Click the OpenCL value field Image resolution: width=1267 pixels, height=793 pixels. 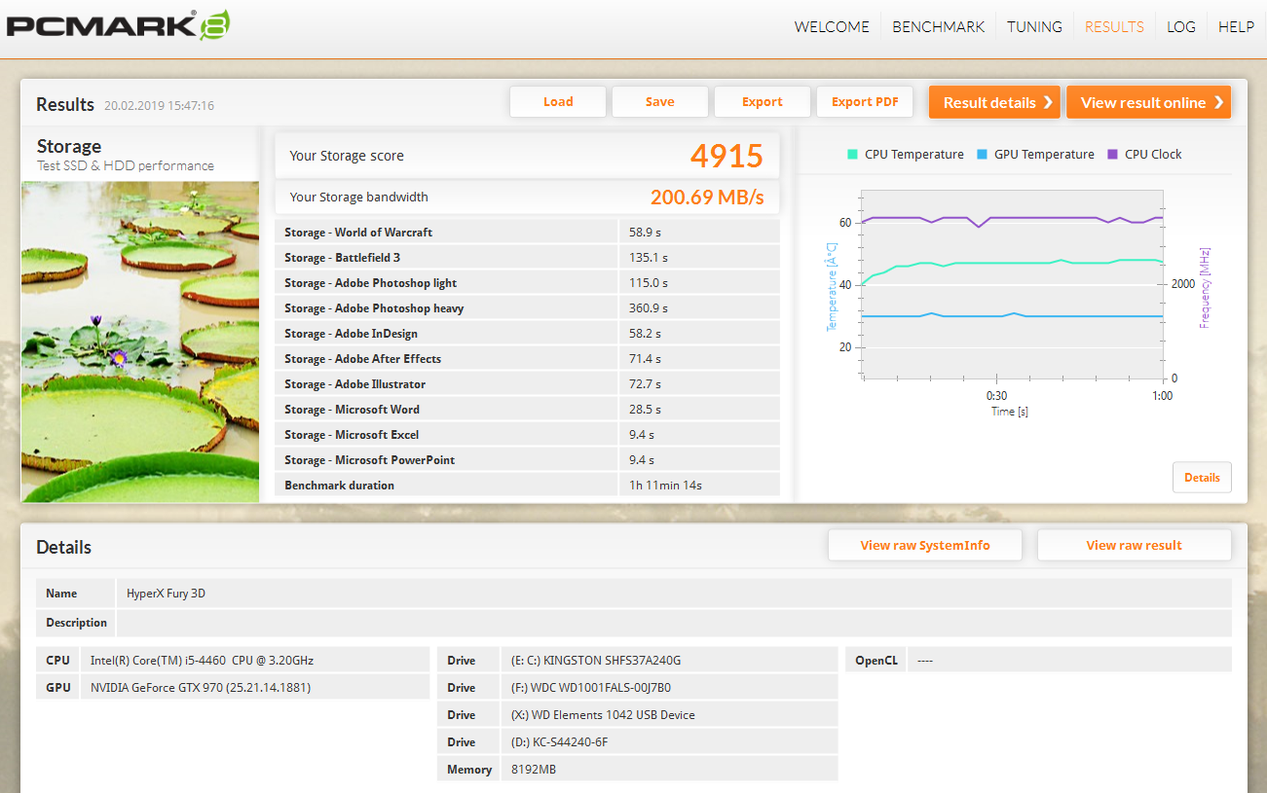1069,661
